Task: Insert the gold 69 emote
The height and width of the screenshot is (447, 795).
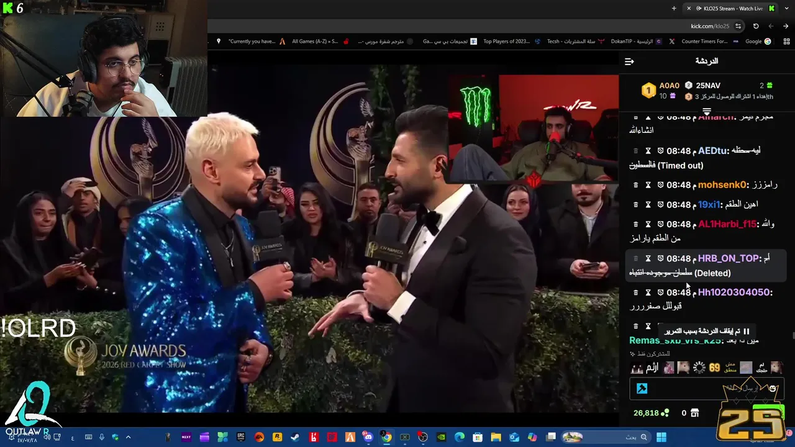Action: click(x=715, y=368)
